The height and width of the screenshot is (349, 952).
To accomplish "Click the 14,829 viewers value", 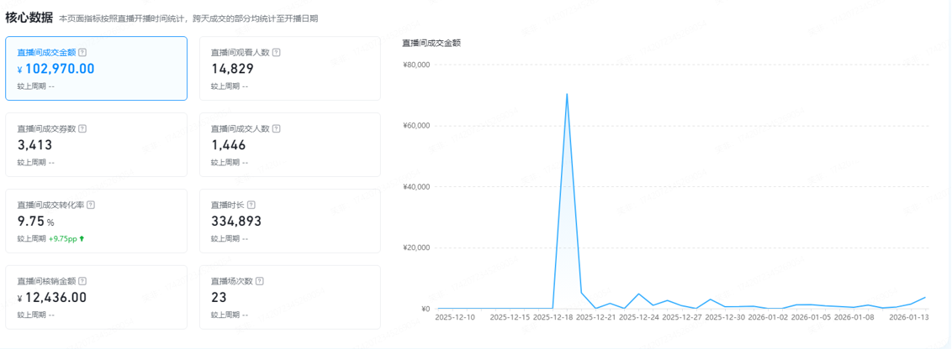I will pos(233,69).
